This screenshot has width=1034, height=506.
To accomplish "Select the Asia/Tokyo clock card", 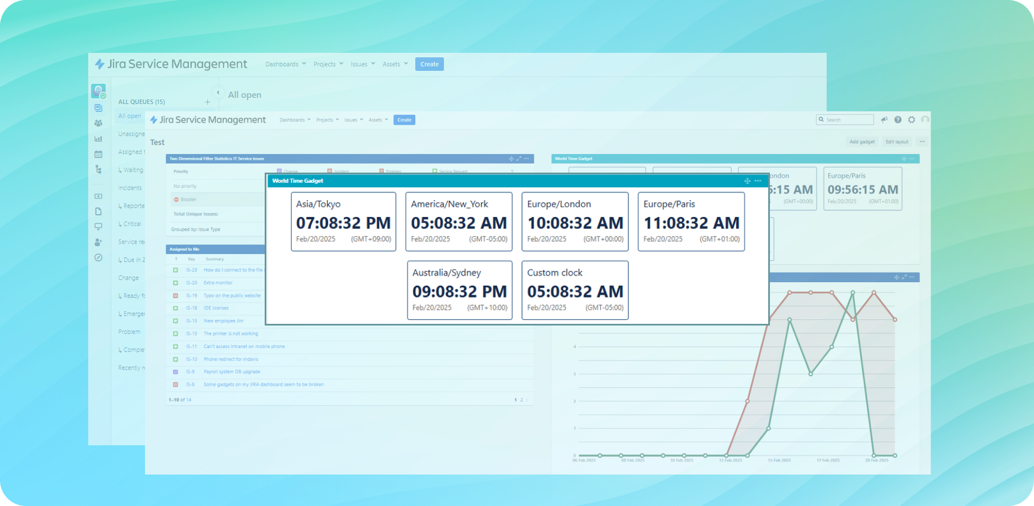I will click(x=343, y=222).
